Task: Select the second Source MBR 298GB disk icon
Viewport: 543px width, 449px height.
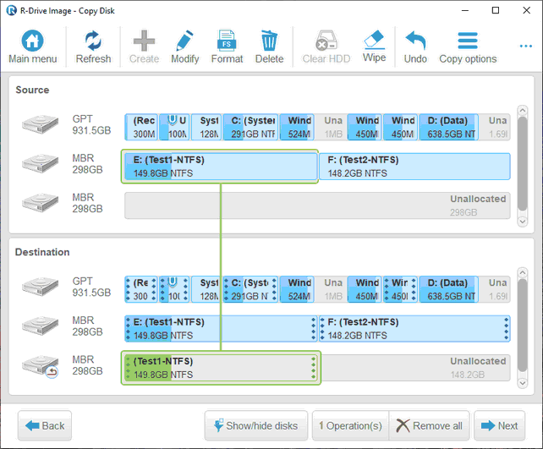Action: click(40, 163)
